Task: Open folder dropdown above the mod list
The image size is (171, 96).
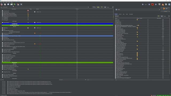Action: pyautogui.click(x=98, y=7)
